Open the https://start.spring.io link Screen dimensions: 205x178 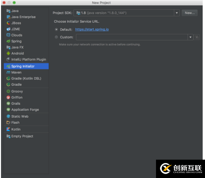(92, 29)
